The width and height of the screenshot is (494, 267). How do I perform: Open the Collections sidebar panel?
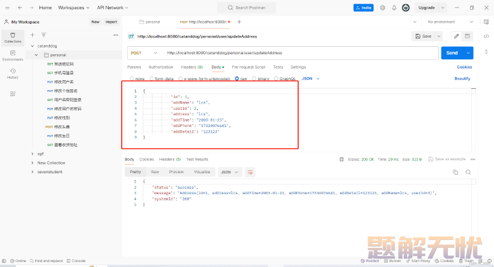[x=12, y=38]
